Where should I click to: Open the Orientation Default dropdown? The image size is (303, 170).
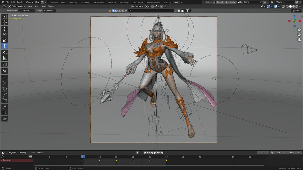click(27, 11)
